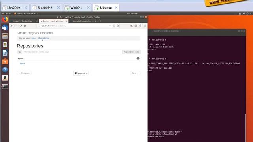This screenshot has width=253, height=142.
Task: Open the Firefox Library icon
Action: pyautogui.click(x=132, y=26)
